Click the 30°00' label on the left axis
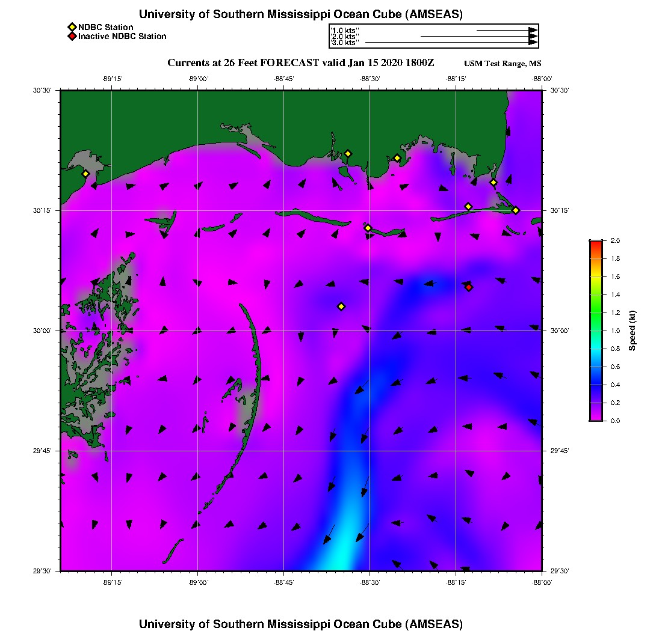Viewport: 662px width, 631px height. tap(42, 331)
